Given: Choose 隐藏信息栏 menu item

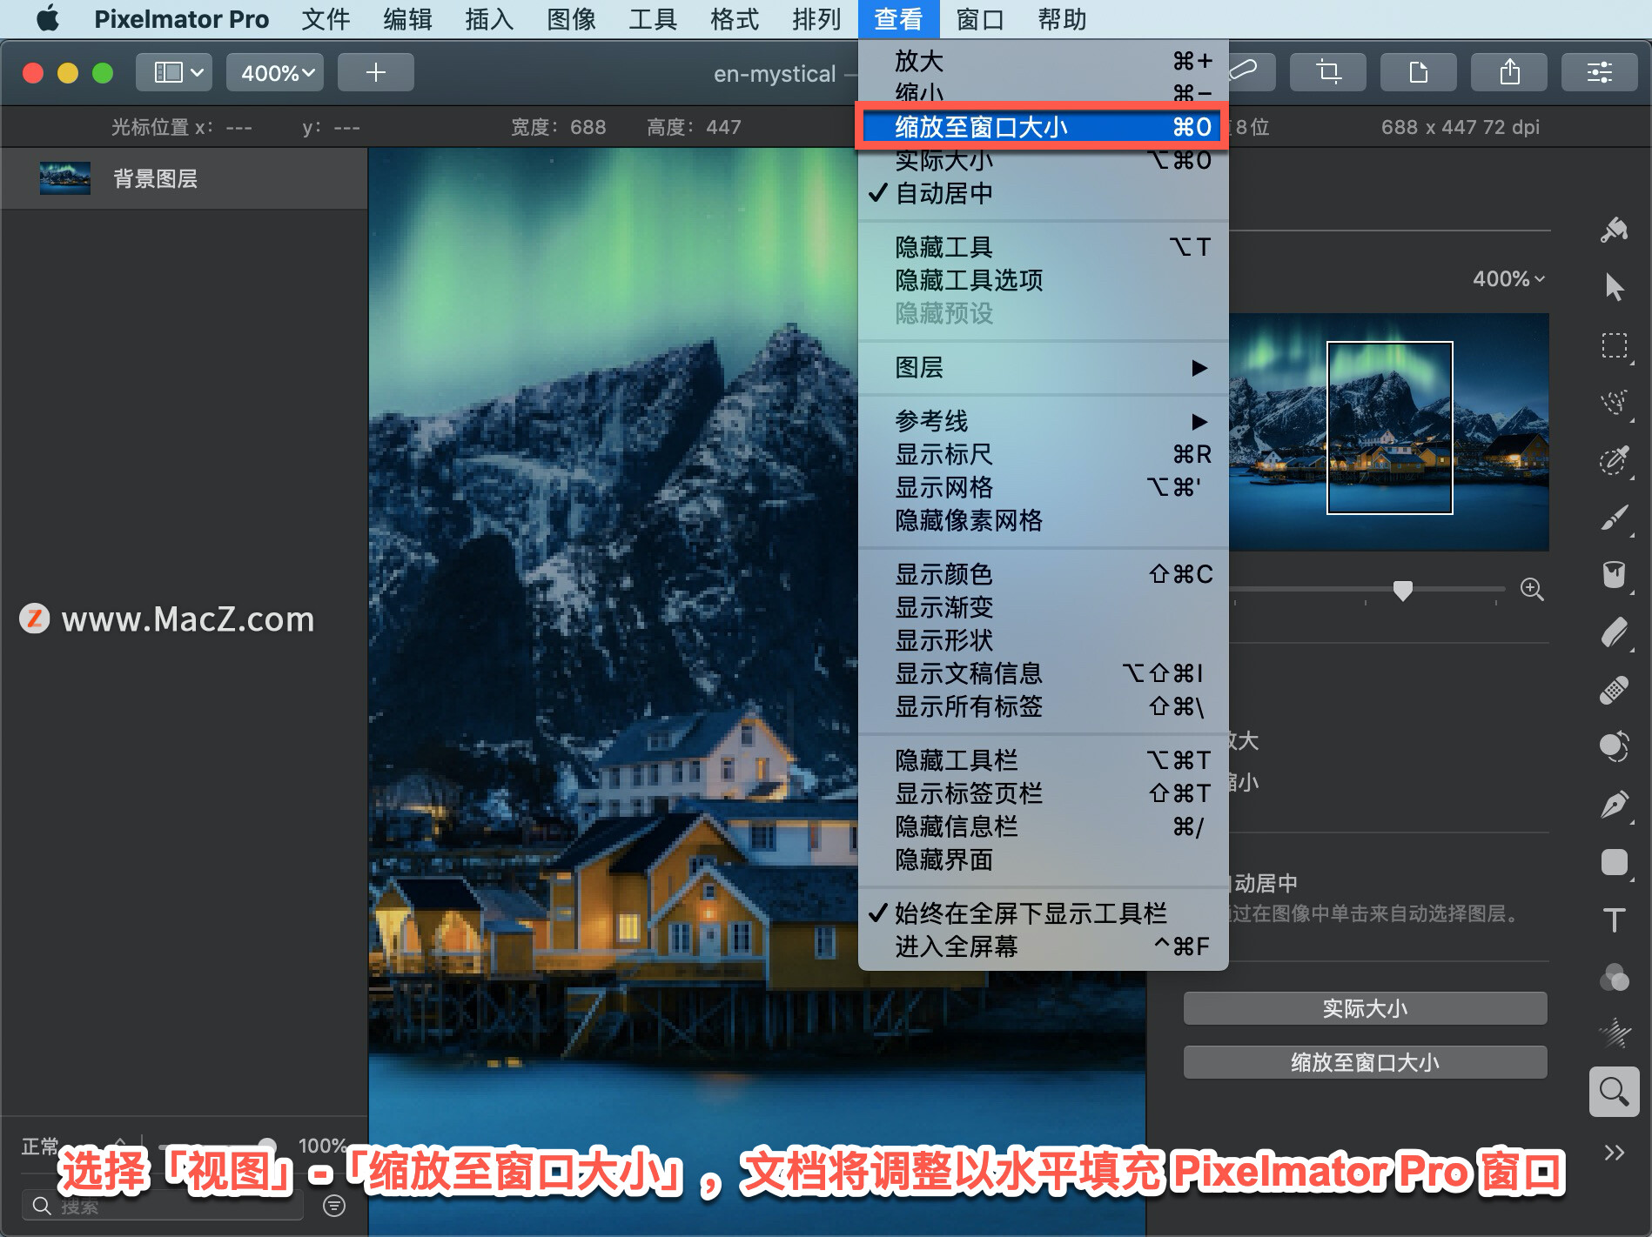Looking at the screenshot, I should tap(1043, 826).
